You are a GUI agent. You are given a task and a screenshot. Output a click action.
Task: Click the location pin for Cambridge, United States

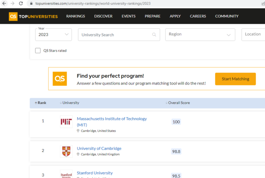[x=78, y=131]
